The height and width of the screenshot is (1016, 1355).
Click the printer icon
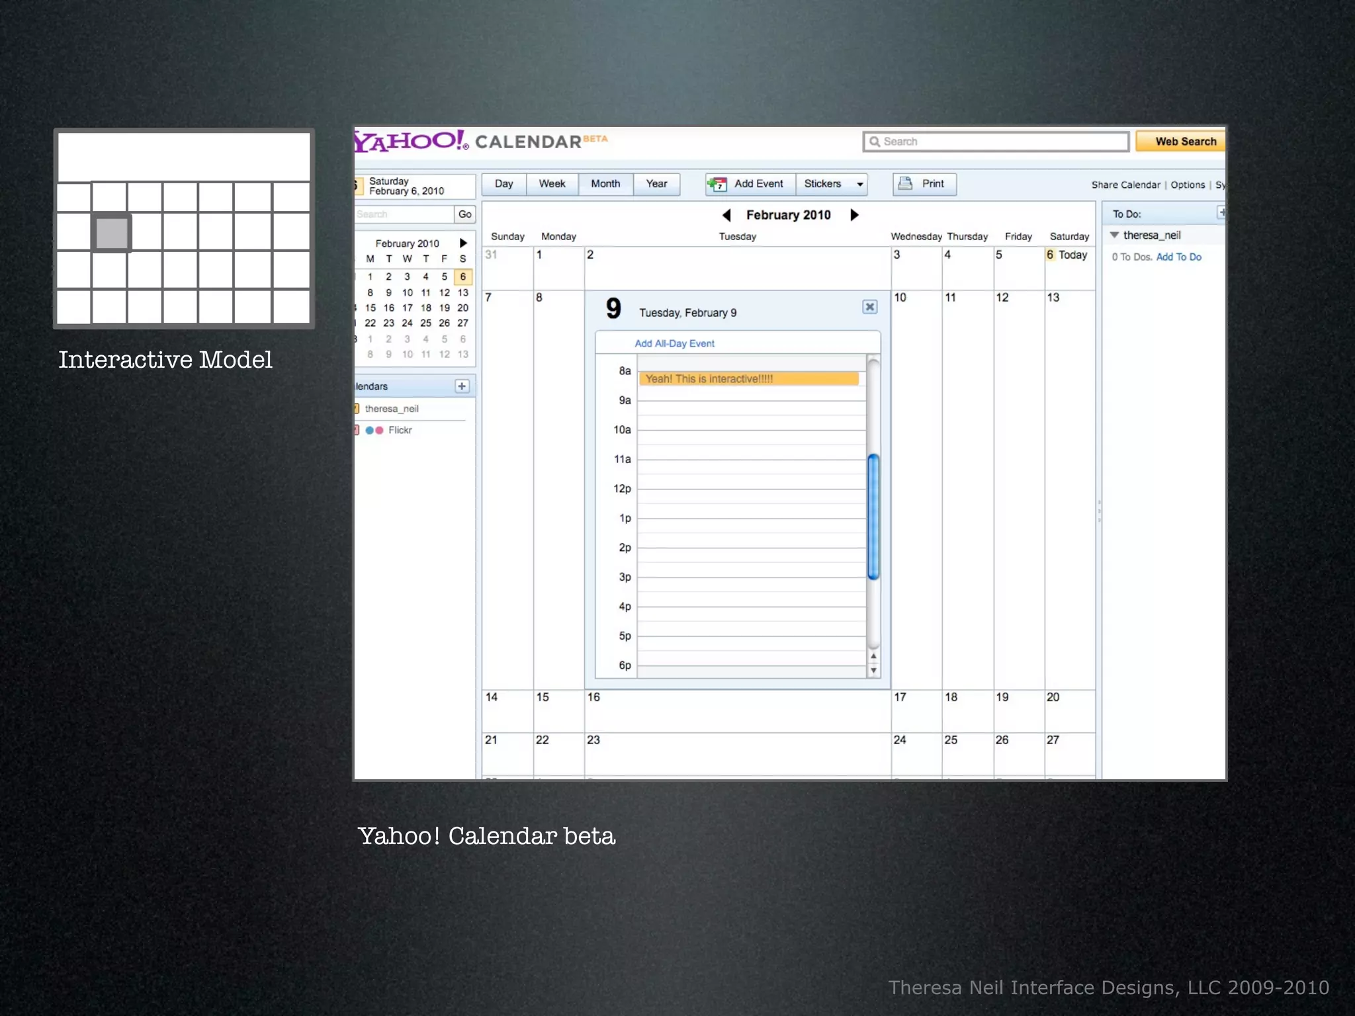click(x=905, y=183)
